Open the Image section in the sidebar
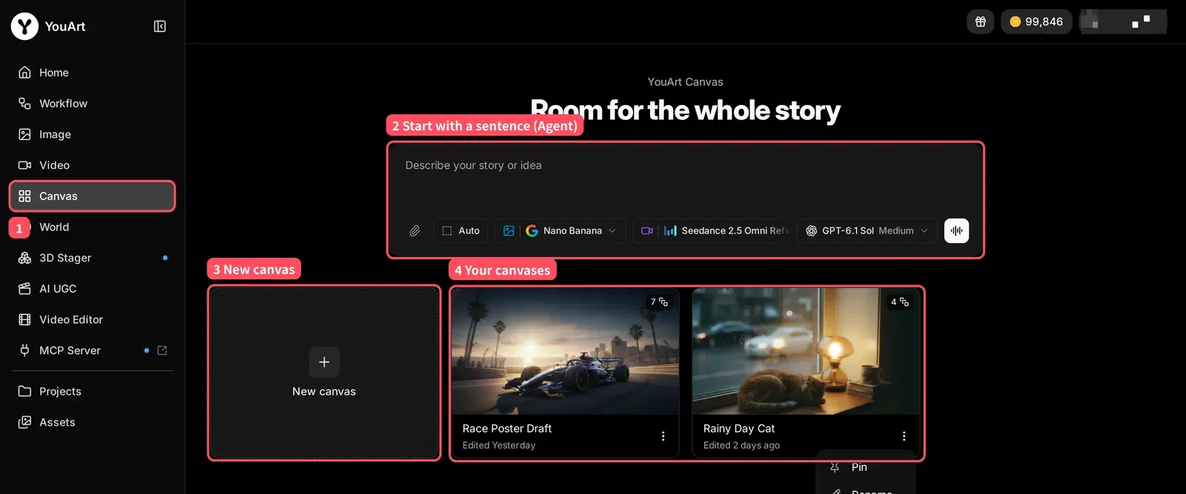This screenshot has width=1186, height=494. point(92,134)
